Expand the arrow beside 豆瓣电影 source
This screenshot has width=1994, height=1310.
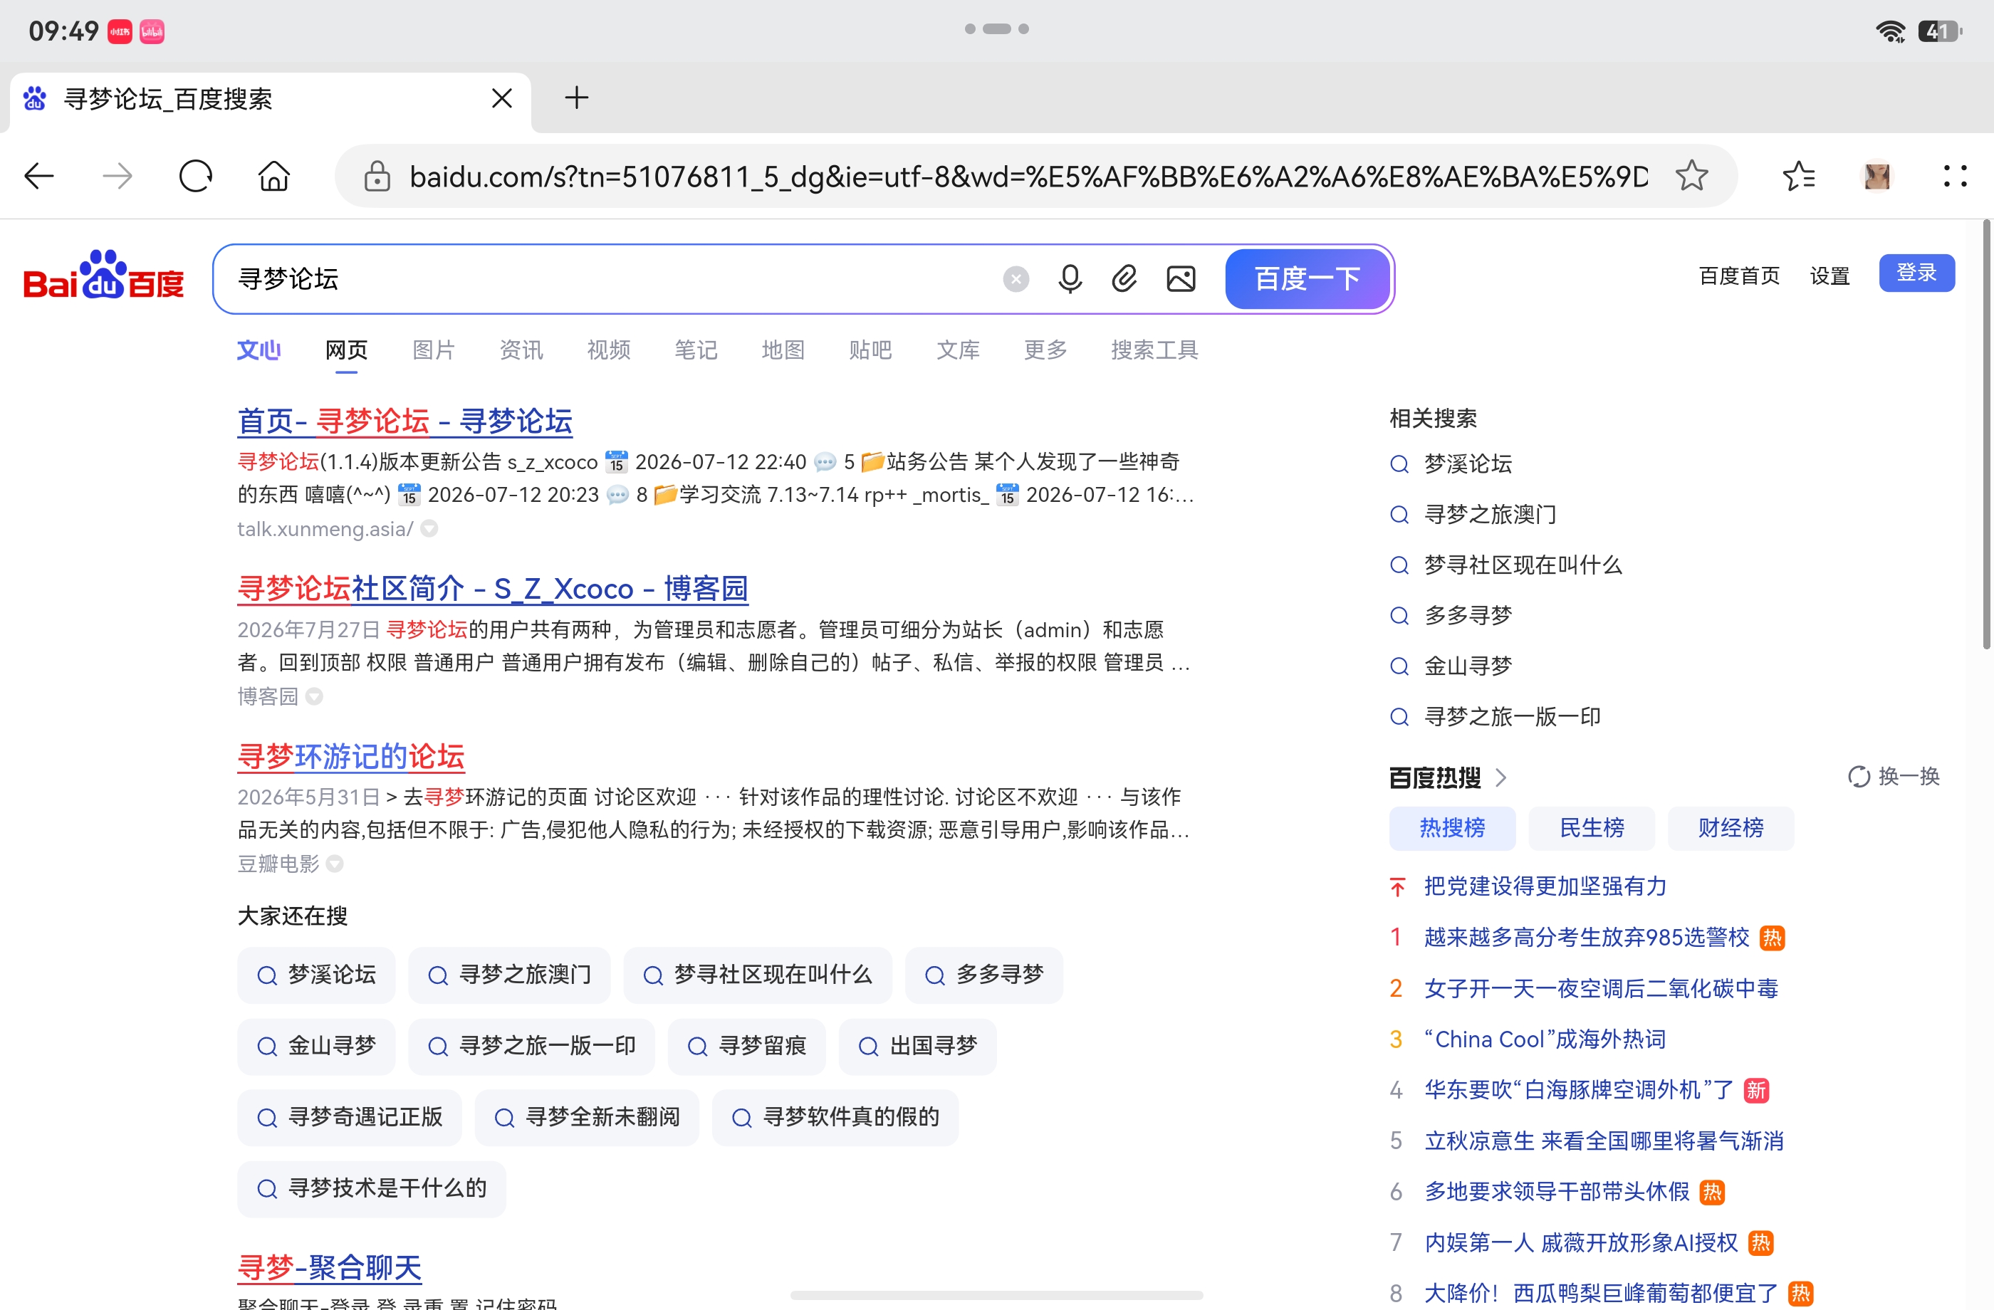[334, 864]
